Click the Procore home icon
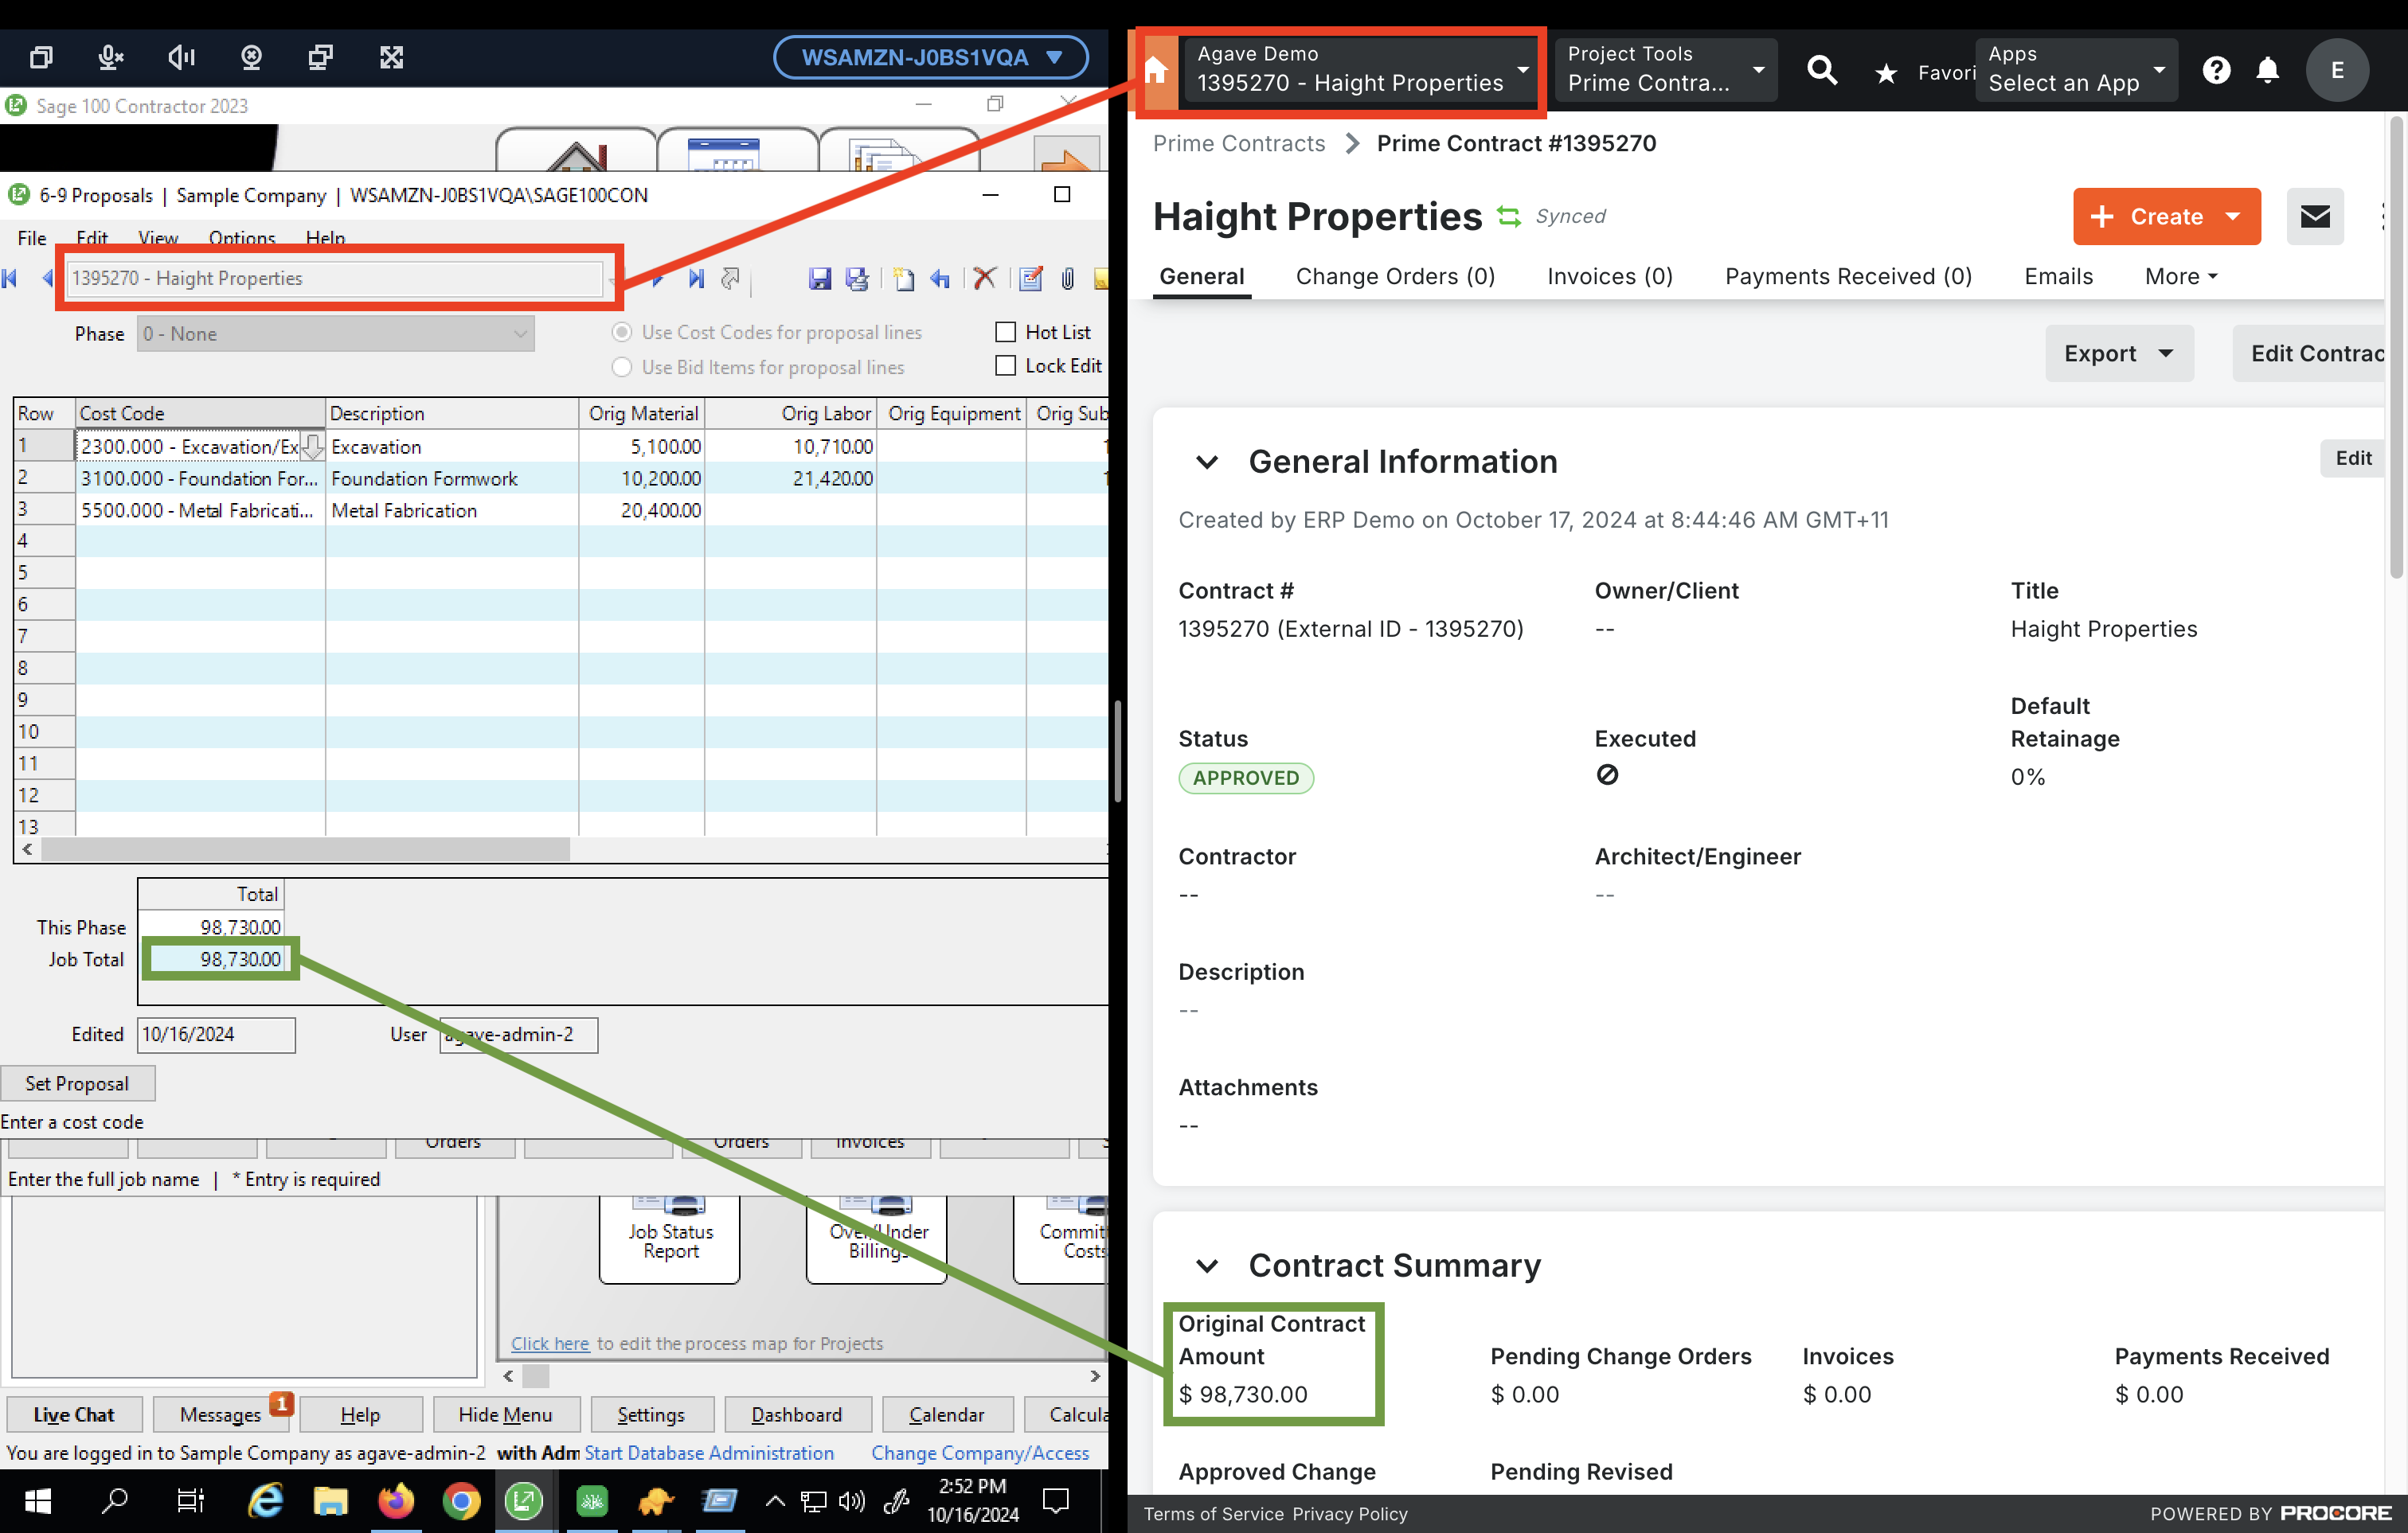The height and width of the screenshot is (1533, 2408). [1156, 71]
